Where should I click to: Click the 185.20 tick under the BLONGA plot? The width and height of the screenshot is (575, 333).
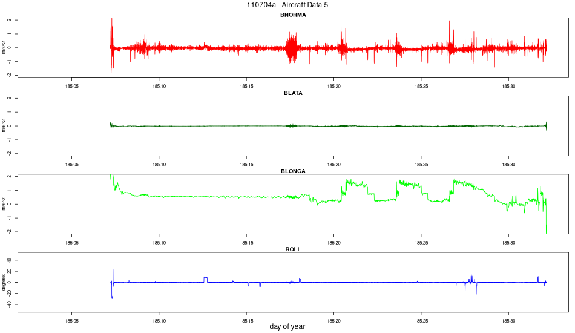(333, 242)
